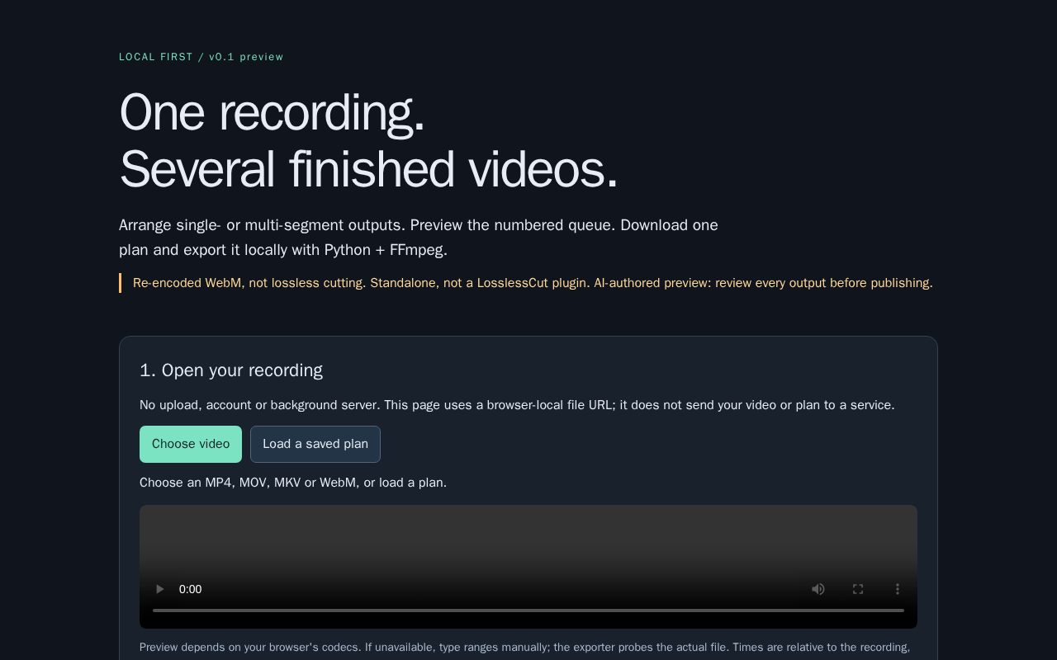The height and width of the screenshot is (660, 1057).
Task: Click the video play icon
Action: (x=160, y=589)
